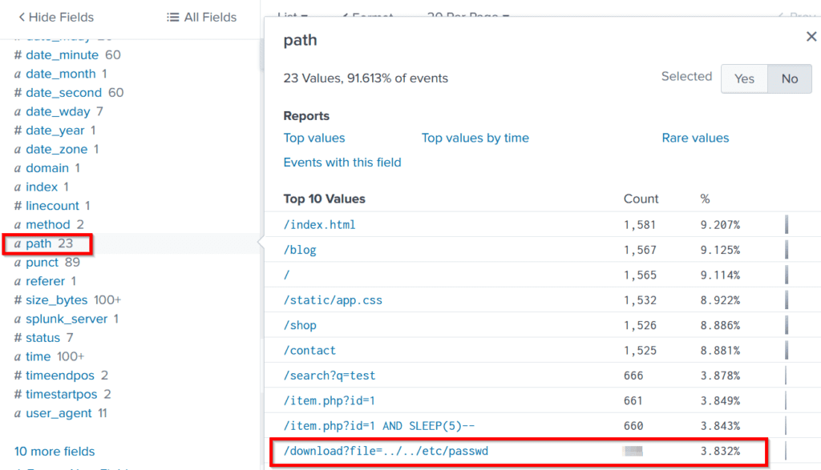821x470 pixels.
Task: Collapse sidebar with Hide Fields
Action: [56, 17]
